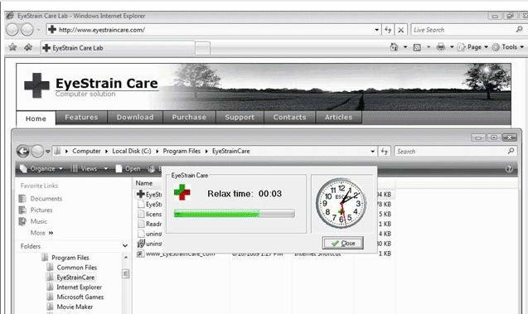Click the RSS Feeds icon

pyautogui.click(x=417, y=47)
